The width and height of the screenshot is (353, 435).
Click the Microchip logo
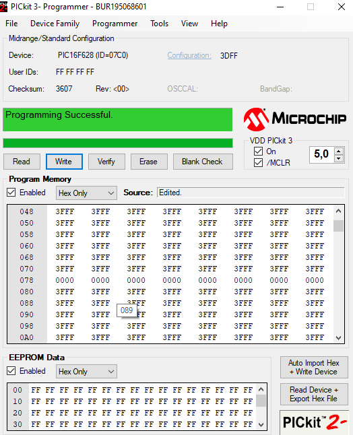coord(295,119)
